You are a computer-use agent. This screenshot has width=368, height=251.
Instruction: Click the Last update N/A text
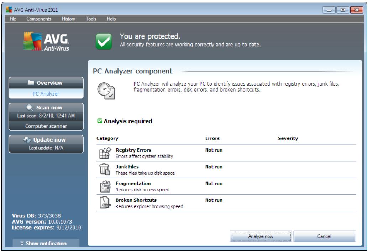(46, 148)
